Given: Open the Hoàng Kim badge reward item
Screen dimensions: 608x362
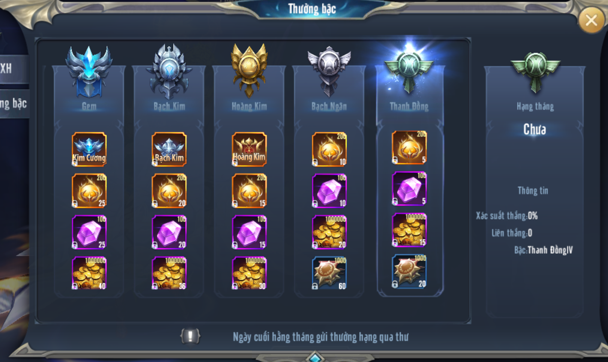Looking at the screenshot, I should click(x=249, y=149).
